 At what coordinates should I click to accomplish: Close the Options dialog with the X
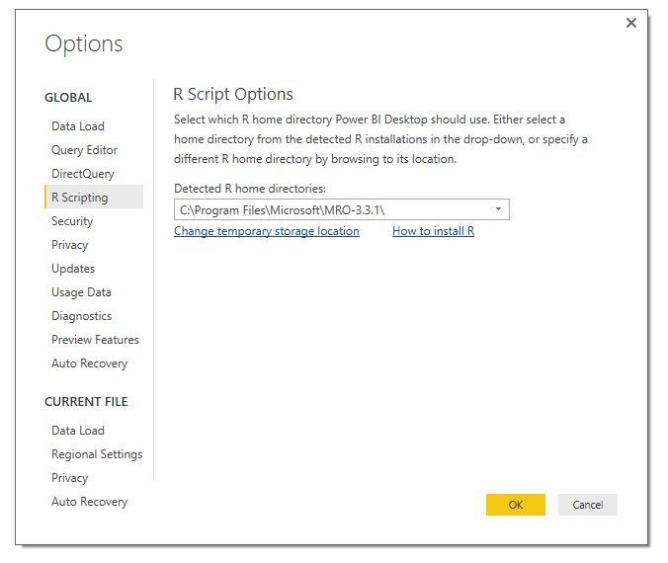pyautogui.click(x=630, y=23)
